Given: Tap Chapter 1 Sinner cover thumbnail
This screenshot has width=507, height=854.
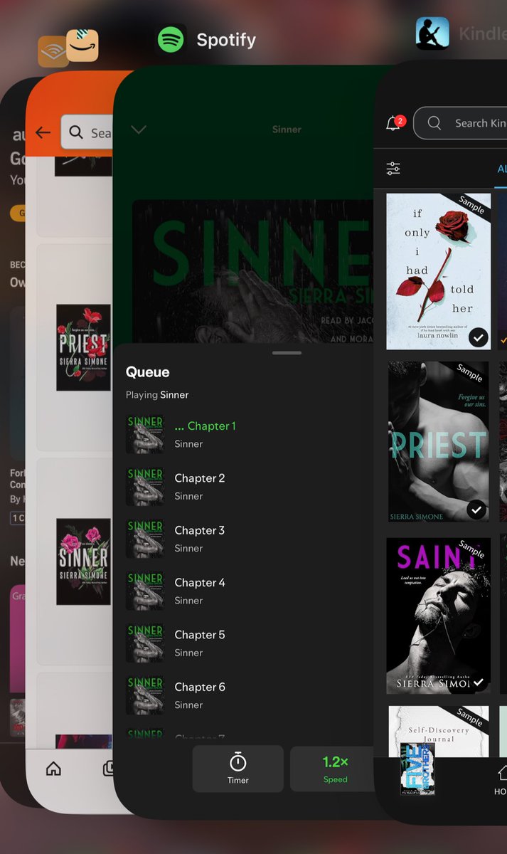Looking at the screenshot, I should pyautogui.click(x=145, y=434).
